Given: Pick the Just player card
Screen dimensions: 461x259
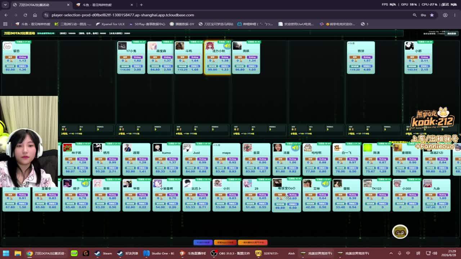Looking at the screenshot, I should [196, 159].
